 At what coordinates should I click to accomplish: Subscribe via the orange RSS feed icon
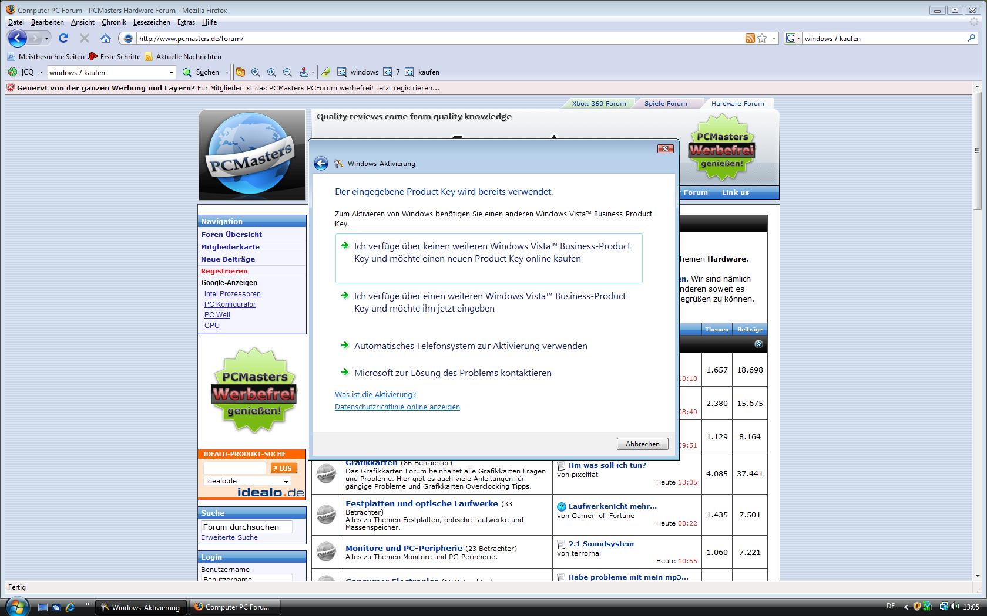point(750,38)
